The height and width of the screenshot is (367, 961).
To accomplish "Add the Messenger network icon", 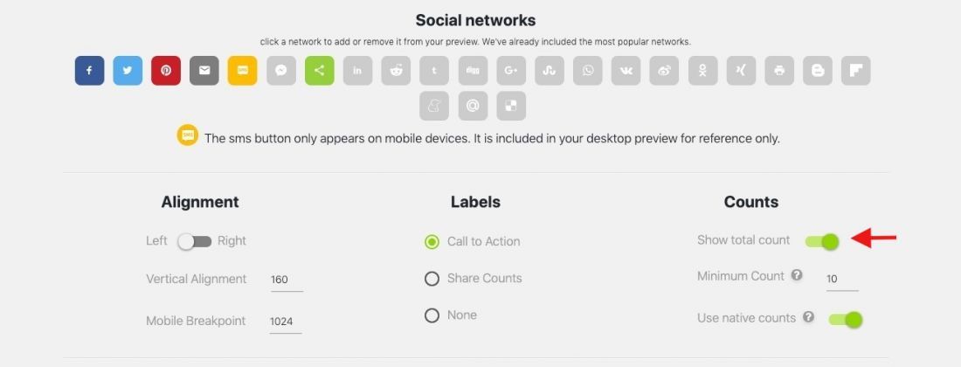I will click(x=280, y=71).
